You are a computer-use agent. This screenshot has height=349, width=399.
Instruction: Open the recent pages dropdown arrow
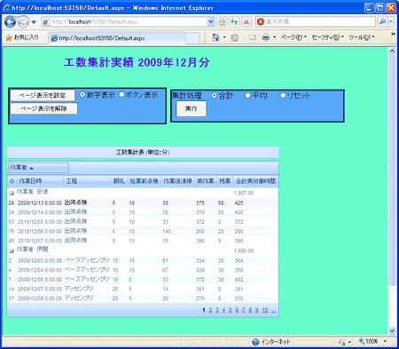pos(34,22)
